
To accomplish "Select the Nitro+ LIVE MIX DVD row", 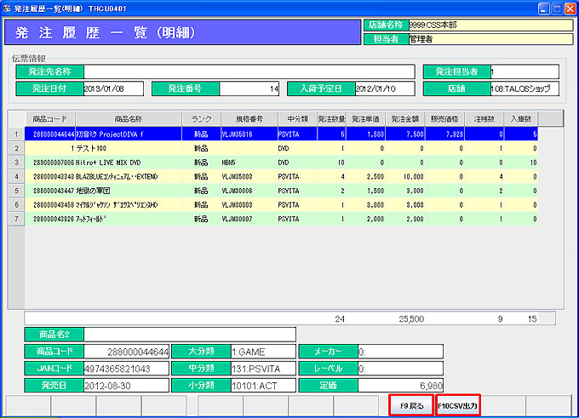I will click(x=128, y=161).
